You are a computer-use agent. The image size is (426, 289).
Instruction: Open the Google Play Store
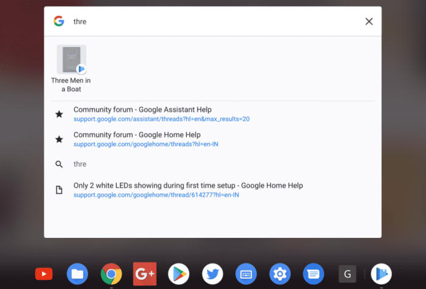[178, 274]
